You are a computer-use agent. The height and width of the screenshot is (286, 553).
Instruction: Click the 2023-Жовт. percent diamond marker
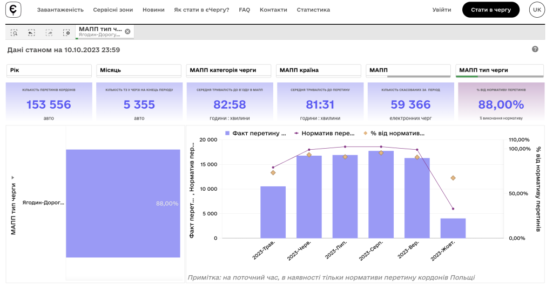click(453, 178)
